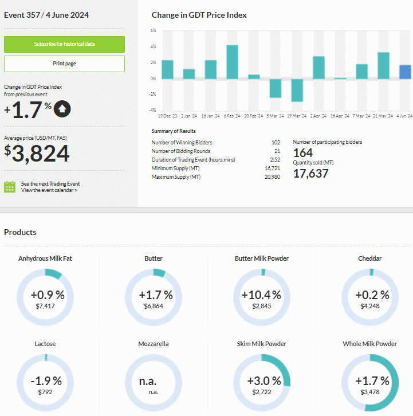Select the 19 Dec '23 chart bar
The height and width of the screenshot is (416, 413).
click(167, 69)
